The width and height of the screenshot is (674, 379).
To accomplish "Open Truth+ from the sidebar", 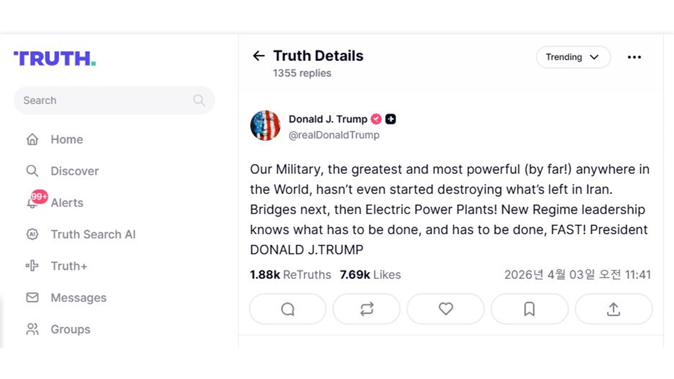I will click(68, 266).
